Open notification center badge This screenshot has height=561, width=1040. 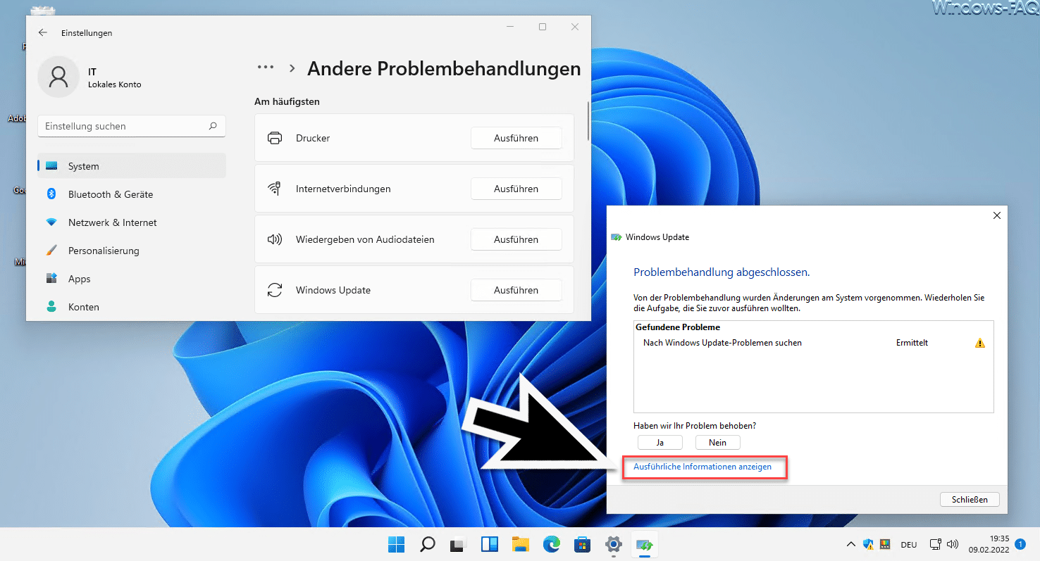[x=1020, y=544]
